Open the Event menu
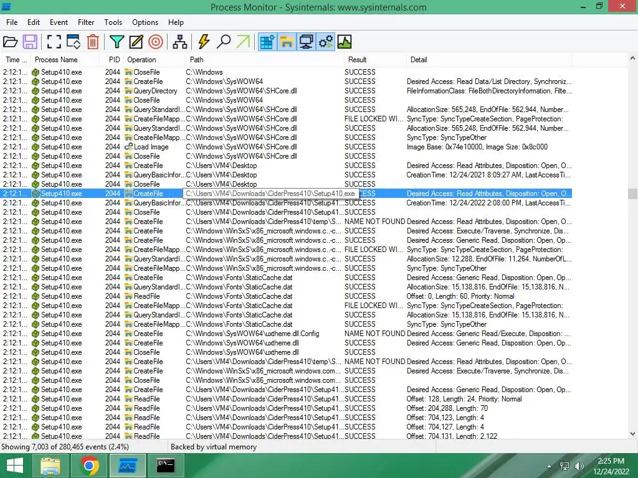This screenshot has width=638, height=478. (59, 22)
